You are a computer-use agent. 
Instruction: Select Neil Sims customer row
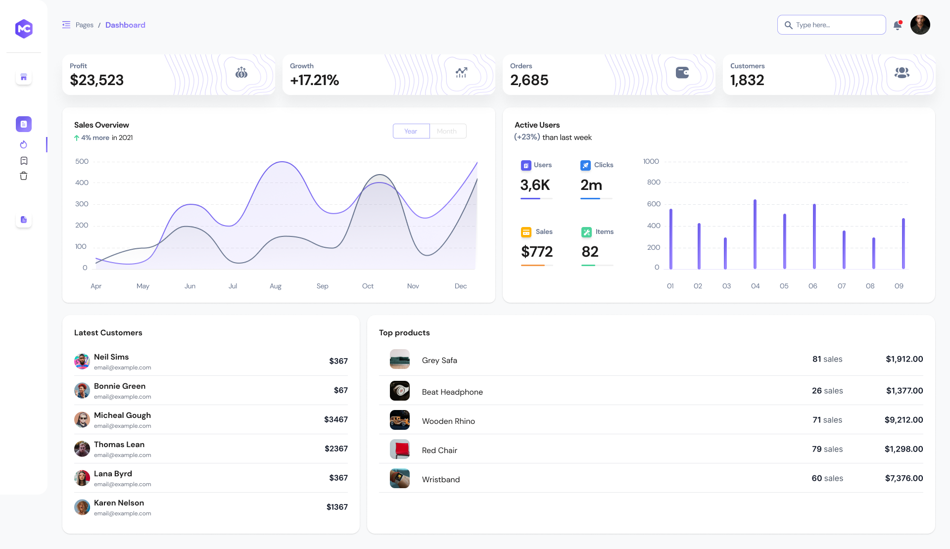pyautogui.click(x=211, y=362)
